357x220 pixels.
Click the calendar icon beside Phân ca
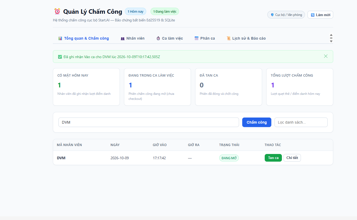click(196, 38)
